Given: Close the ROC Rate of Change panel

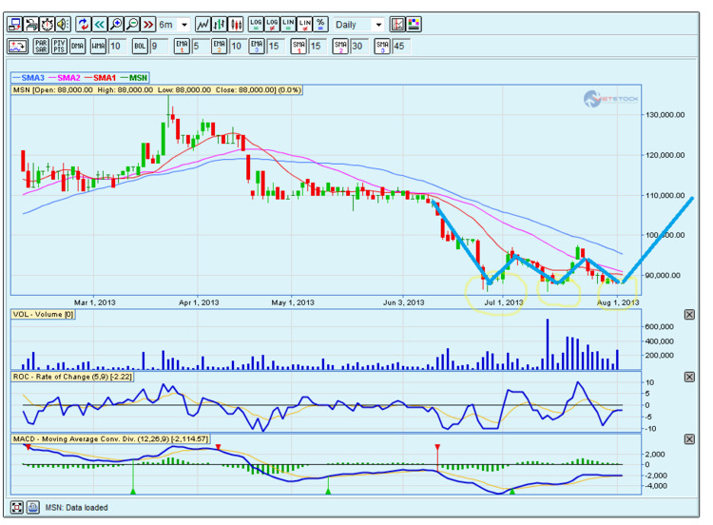Looking at the screenshot, I should pos(689,377).
